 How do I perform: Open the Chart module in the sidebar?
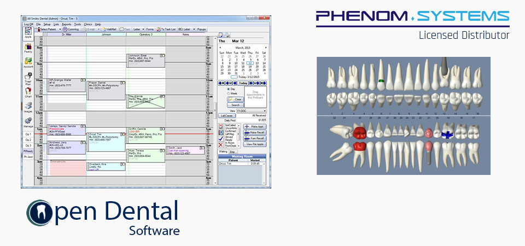coord(28,93)
